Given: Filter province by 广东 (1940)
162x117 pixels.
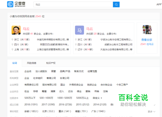Looking at the screenshot, I should (x=98, y=111).
